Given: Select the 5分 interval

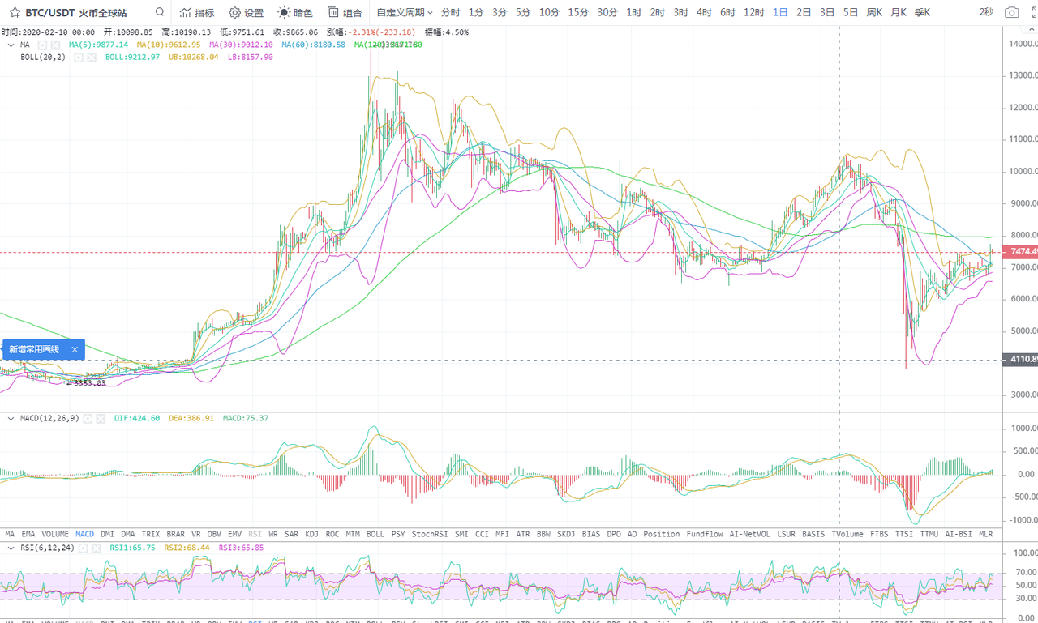Looking at the screenshot, I should tap(523, 13).
